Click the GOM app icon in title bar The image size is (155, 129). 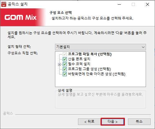pos(4,4)
